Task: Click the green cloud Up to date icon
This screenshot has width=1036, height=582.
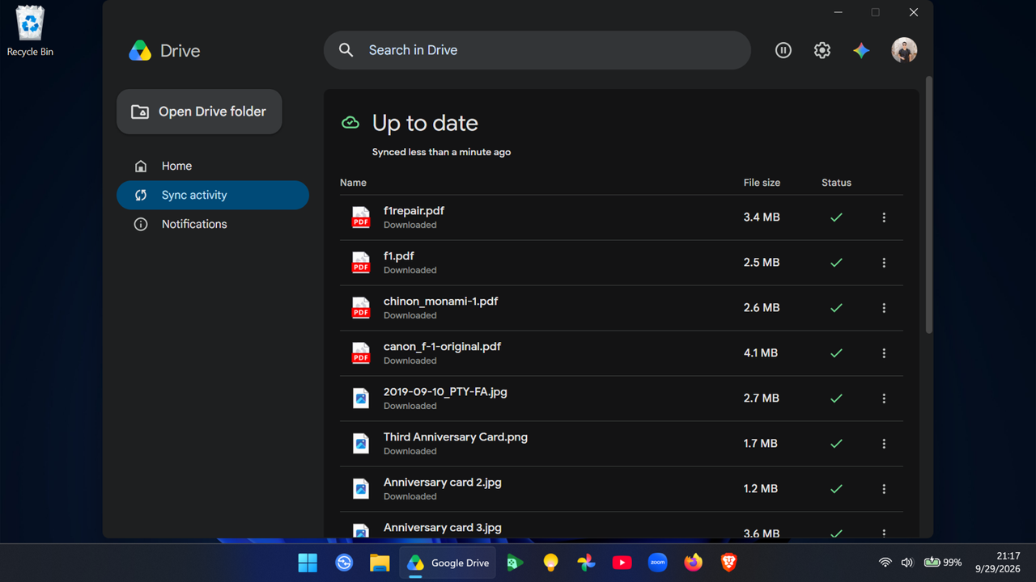Action: pos(350,123)
